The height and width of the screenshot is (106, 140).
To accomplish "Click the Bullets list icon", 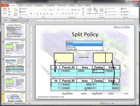I will [63, 10].
